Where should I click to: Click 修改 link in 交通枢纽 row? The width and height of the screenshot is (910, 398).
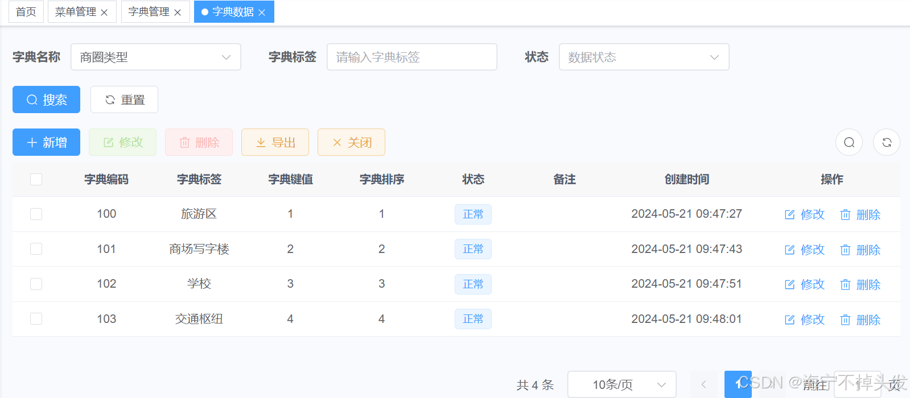point(805,320)
